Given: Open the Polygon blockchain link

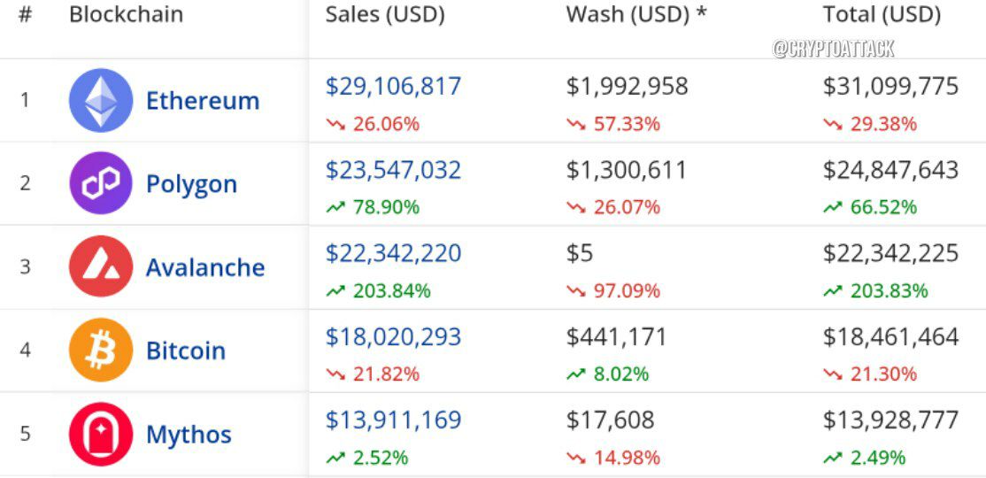Looking at the screenshot, I should tap(191, 184).
